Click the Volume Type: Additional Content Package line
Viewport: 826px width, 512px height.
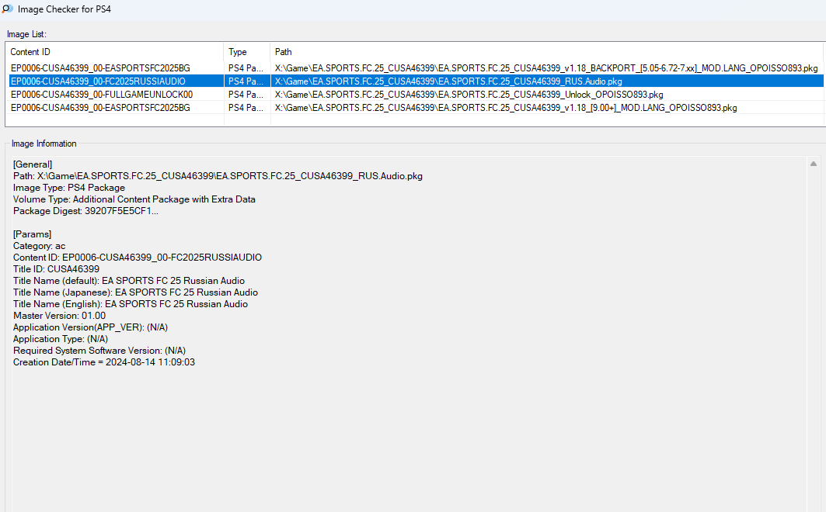pyautogui.click(x=134, y=199)
